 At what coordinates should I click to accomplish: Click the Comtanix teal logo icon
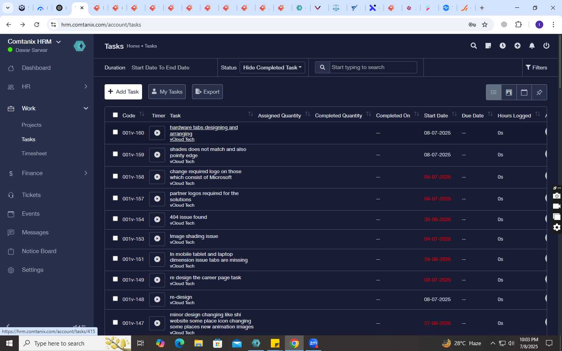(x=80, y=46)
